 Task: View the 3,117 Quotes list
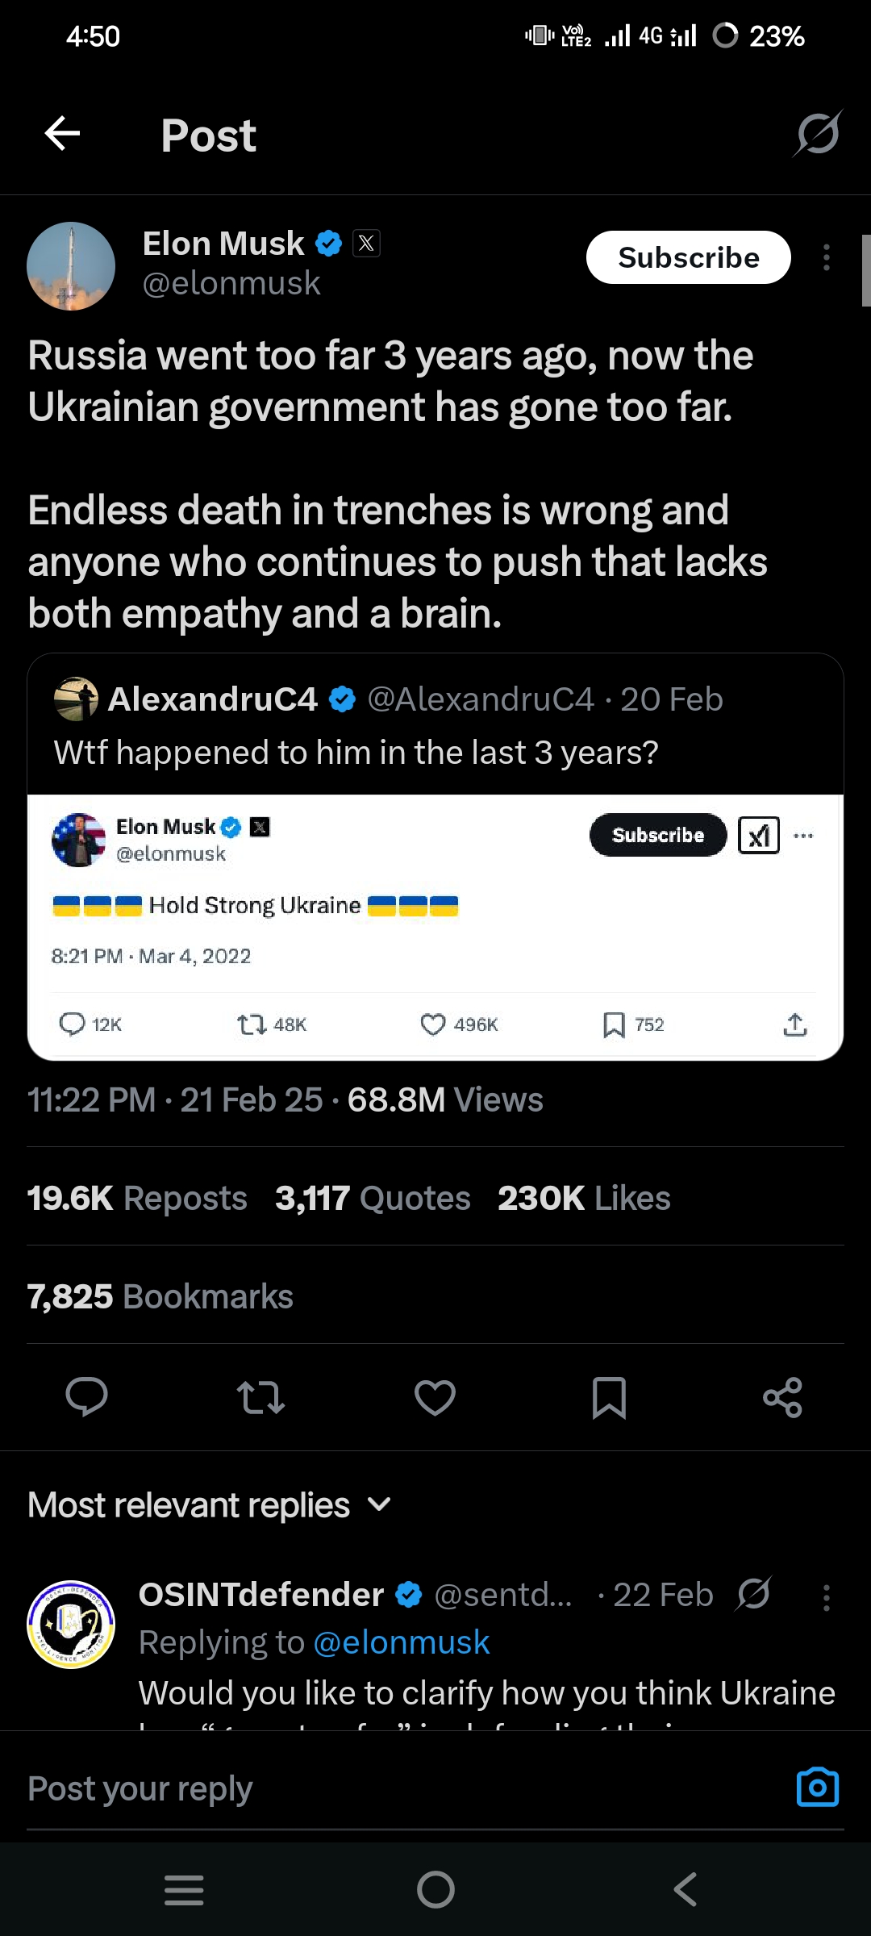coord(373,1198)
